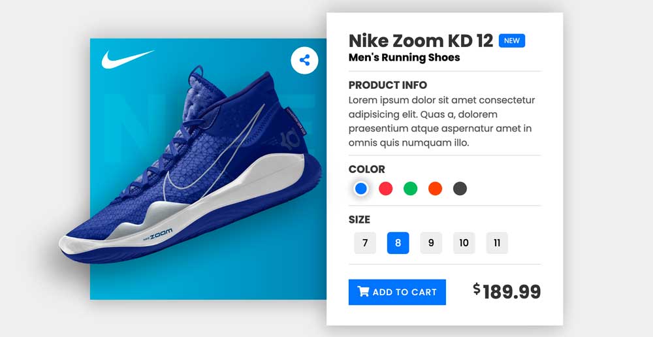Screen dimensions: 653x337
Task: Click the Product Info heading
Action: (x=388, y=85)
